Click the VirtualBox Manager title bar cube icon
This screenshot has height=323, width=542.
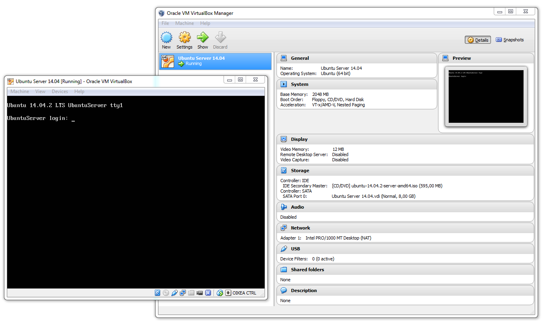162,13
